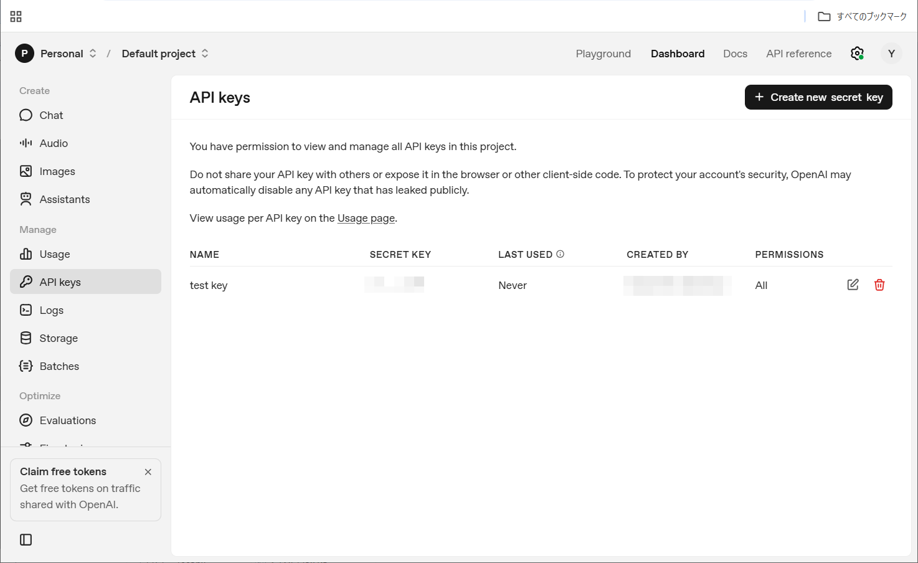
Task: Click Create new secret key button
Action: coord(818,97)
